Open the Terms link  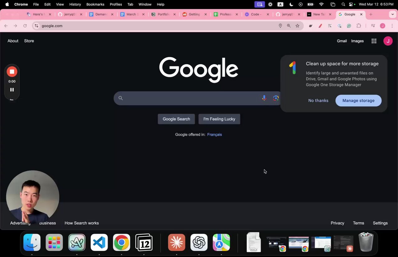(x=359, y=223)
